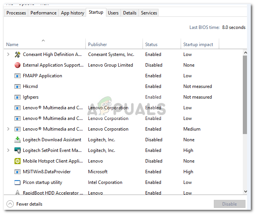Image resolution: width=255 pixels, height=214 pixels.
Task: Click the Lenovo Multimedia icon with Medium impact
Action: [x=18, y=129]
